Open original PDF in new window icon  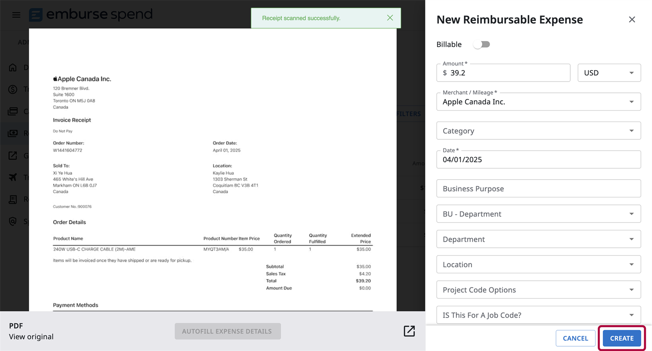[409, 331]
